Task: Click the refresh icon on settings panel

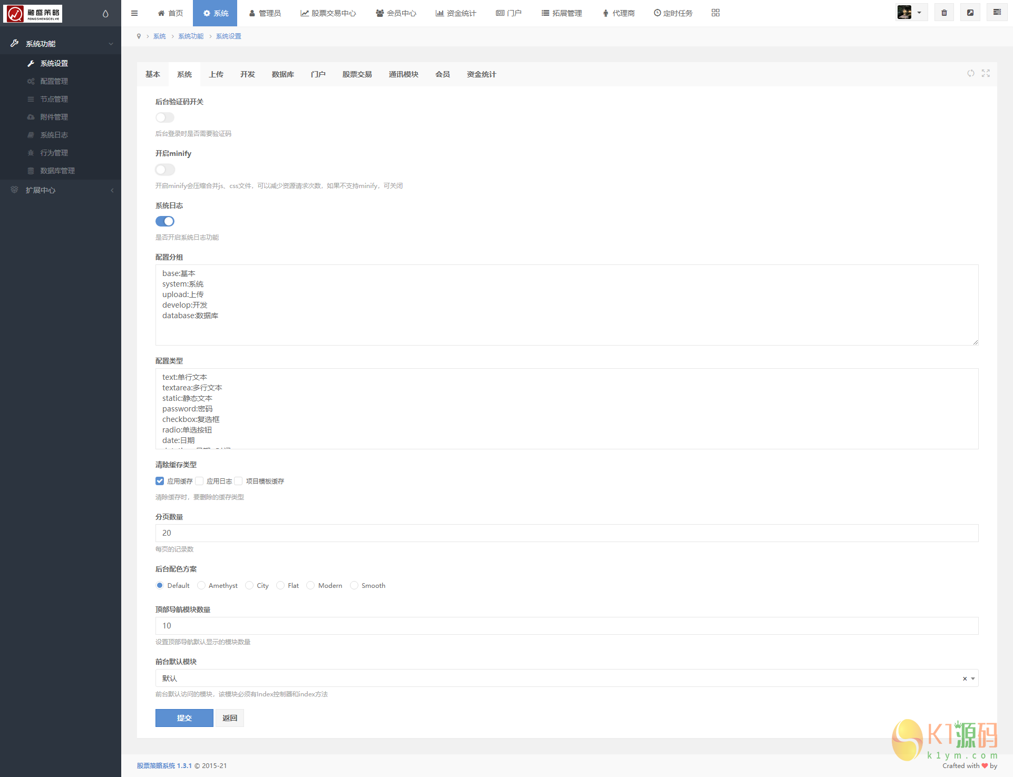Action: [970, 74]
